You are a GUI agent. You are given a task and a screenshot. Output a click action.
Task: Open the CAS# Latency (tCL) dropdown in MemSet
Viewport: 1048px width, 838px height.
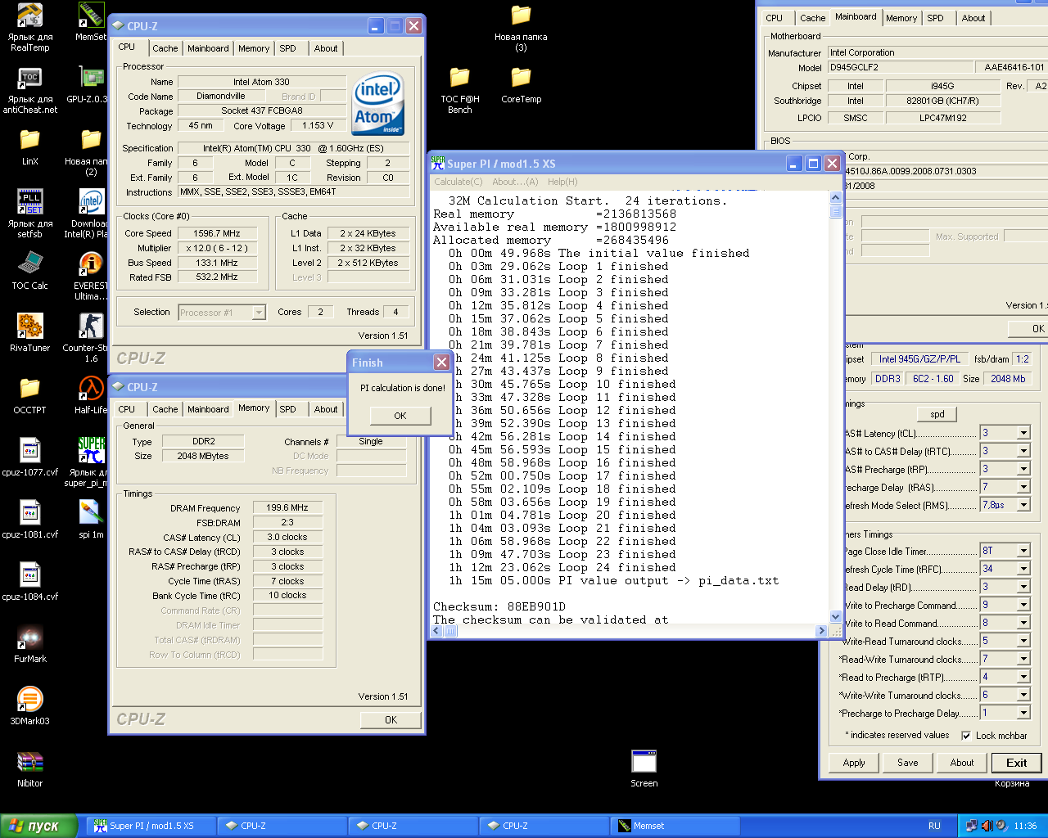click(1023, 433)
